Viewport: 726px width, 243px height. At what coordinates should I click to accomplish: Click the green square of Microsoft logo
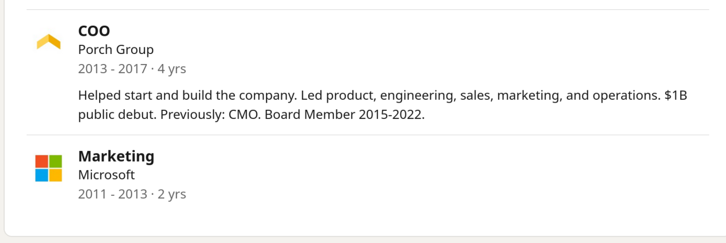[55, 161]
